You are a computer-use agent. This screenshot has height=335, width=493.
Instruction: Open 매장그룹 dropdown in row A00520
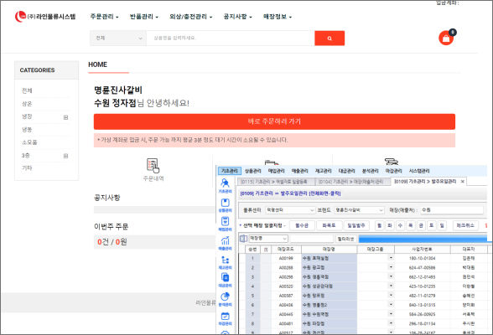tap(391, 286)
